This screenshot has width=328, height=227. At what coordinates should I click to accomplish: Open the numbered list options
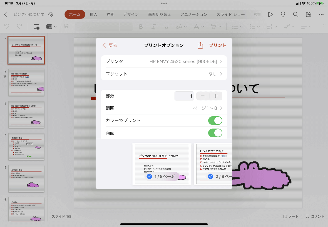[255, 27]
